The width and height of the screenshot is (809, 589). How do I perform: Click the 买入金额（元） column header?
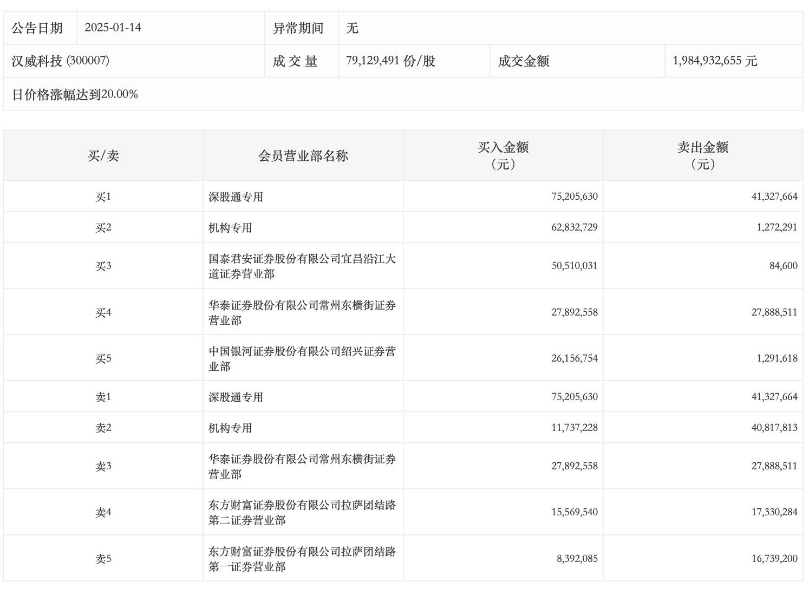tap(503, 155)
